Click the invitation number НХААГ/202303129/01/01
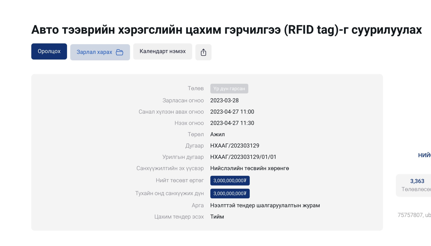431x246 pixels. (x=243, y=157)
